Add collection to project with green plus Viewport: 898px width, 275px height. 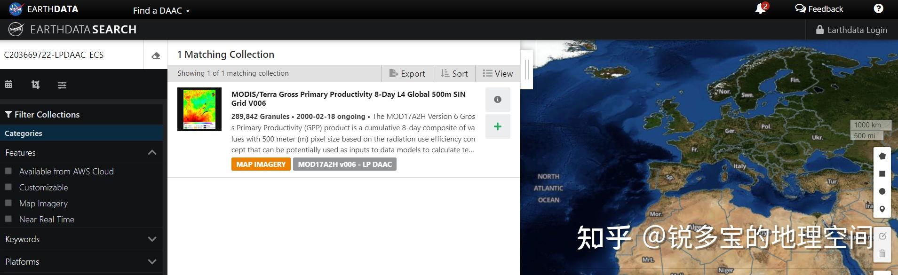[498, 126]
